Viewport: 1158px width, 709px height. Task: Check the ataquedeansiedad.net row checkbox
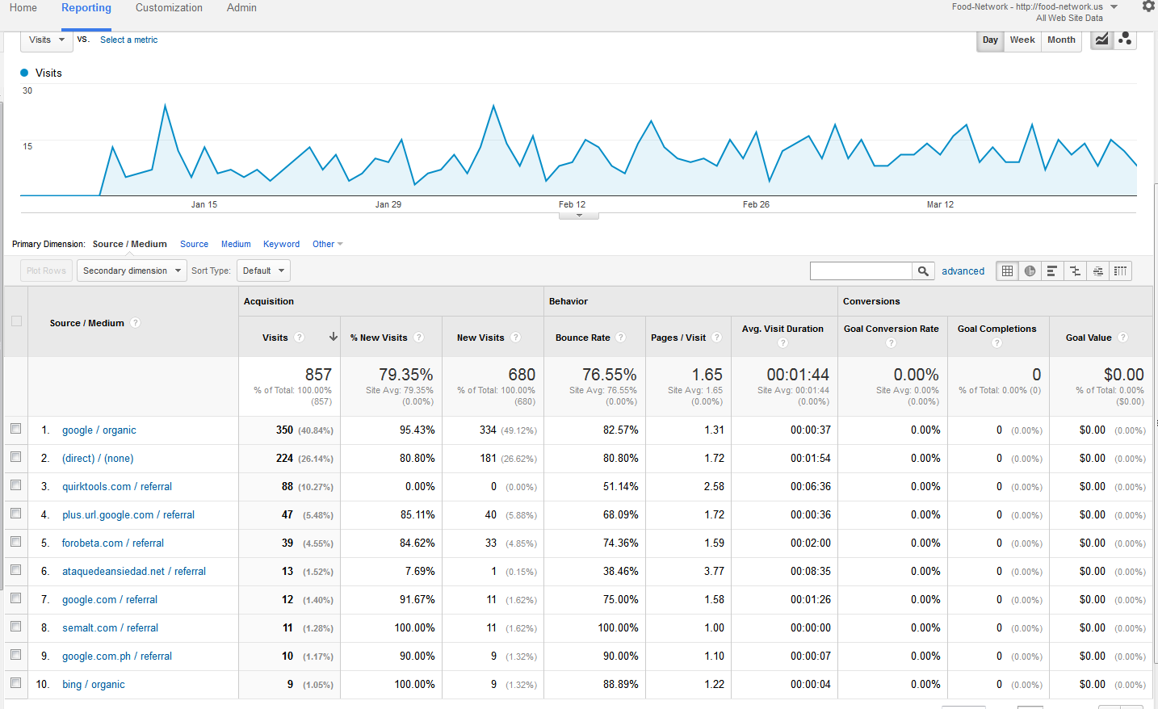[x=16, y=570]
